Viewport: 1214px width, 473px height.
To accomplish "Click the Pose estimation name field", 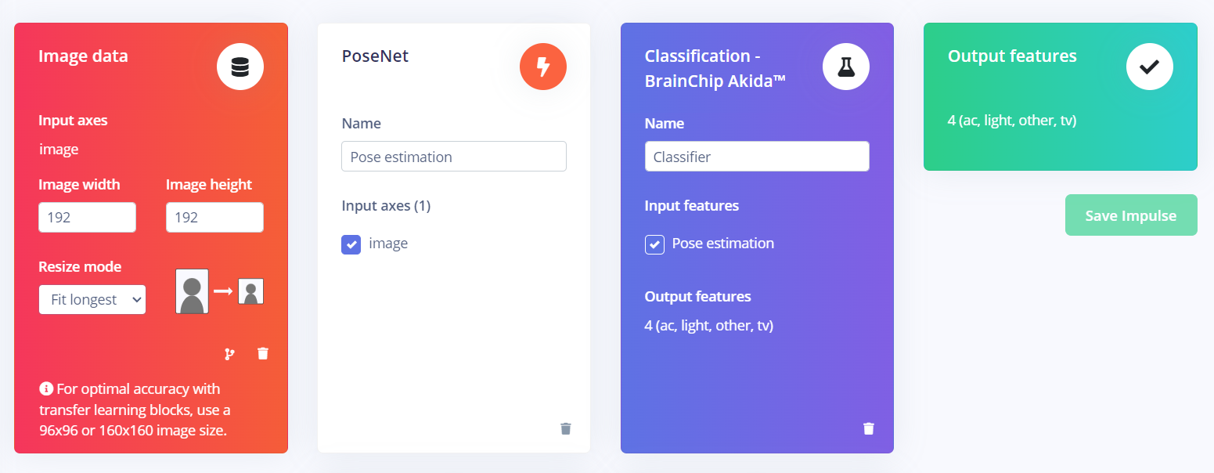I will pos(454,157).
